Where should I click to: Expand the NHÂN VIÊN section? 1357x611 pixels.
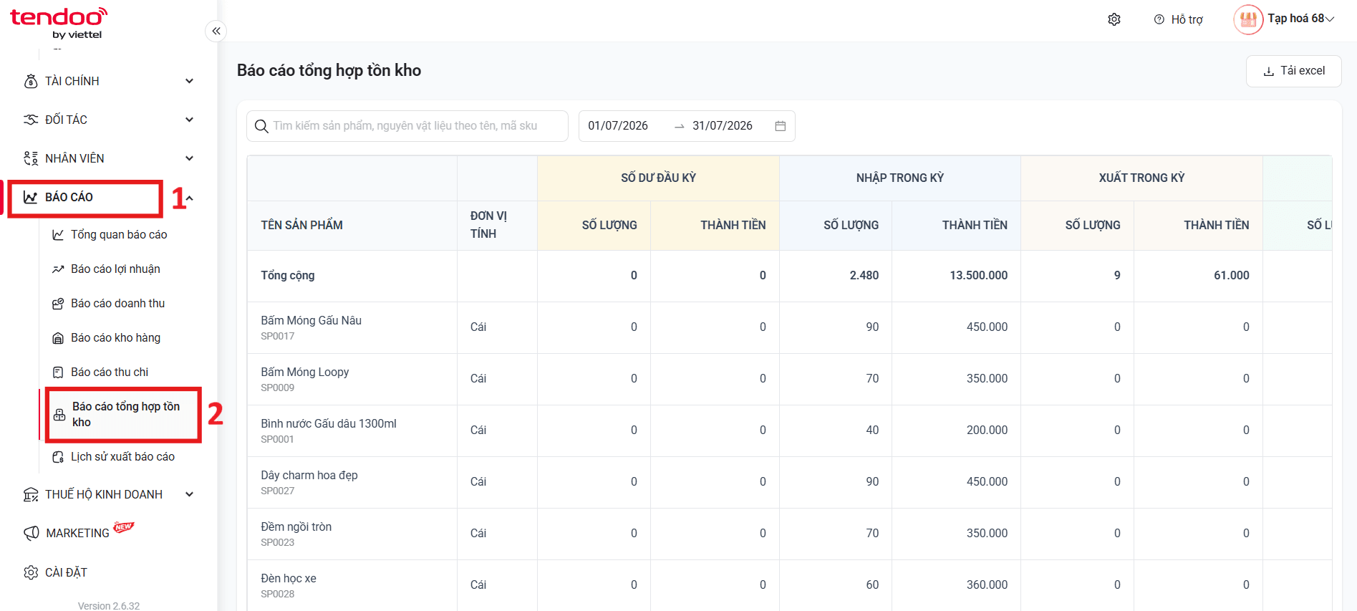189,158
